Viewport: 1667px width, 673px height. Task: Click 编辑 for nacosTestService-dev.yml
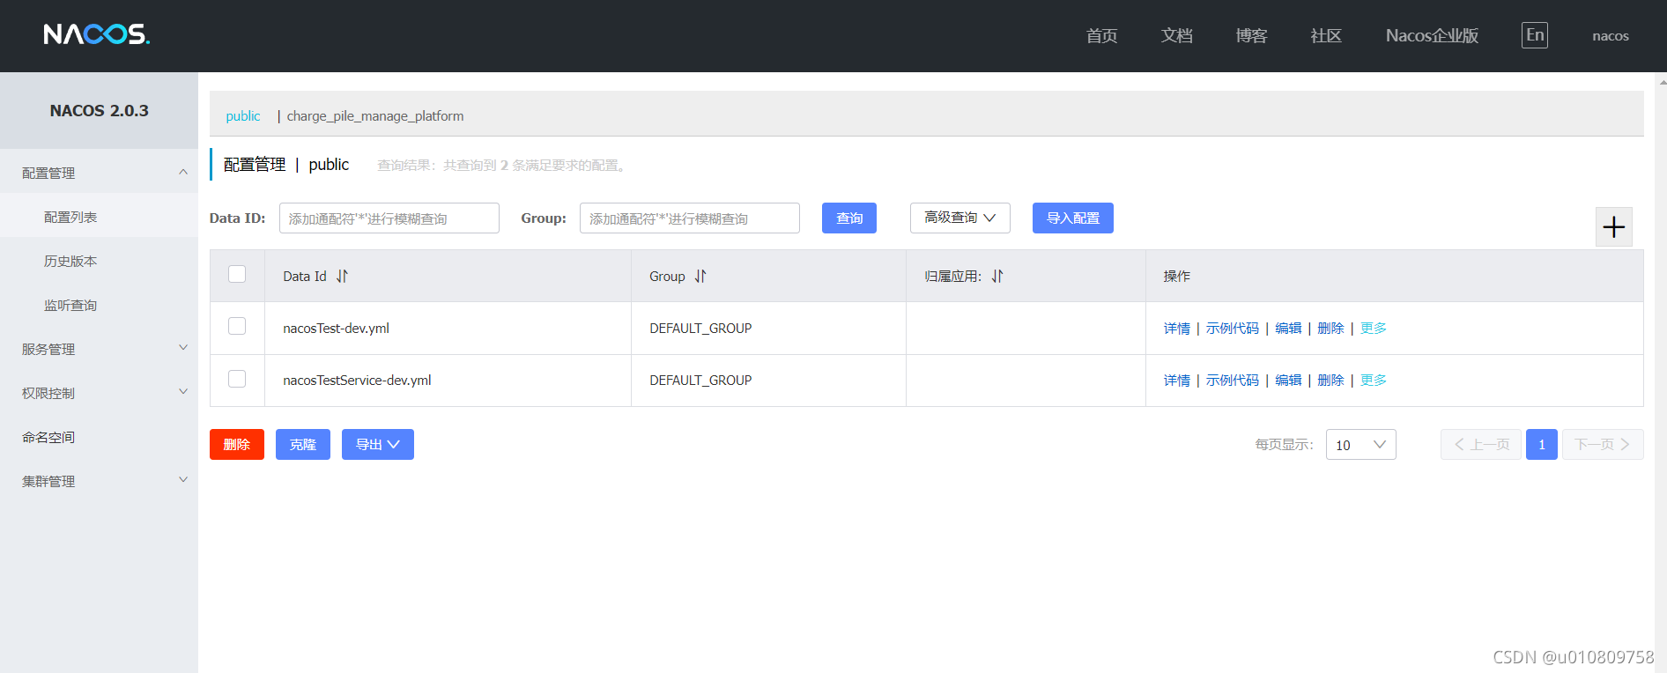click(x=1288, y=380)
